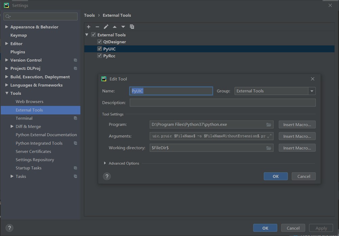This screenshot has height=236, width=339.
Task: Toggle PyRcc checkbox
Action: 99,56
